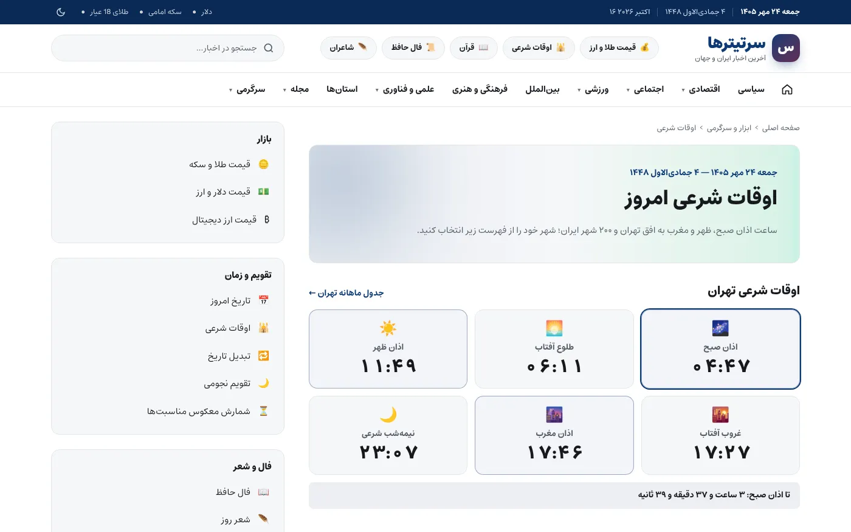Open فال حافظ pill button in header

(x=413, y=47)
